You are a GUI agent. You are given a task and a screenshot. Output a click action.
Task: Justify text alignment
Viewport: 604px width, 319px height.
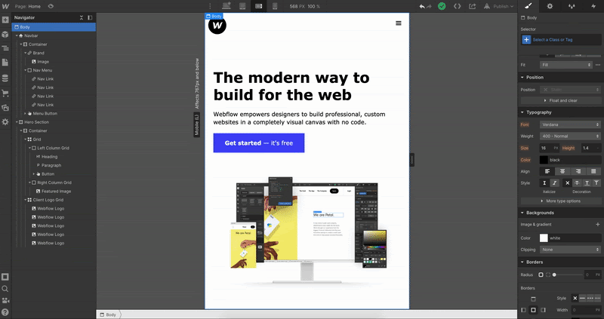point(593,171)
